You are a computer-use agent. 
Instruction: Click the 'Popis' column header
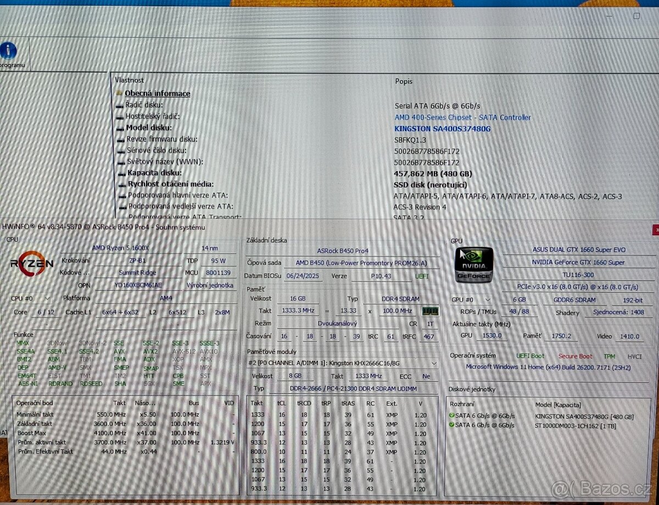pos(403,81)
